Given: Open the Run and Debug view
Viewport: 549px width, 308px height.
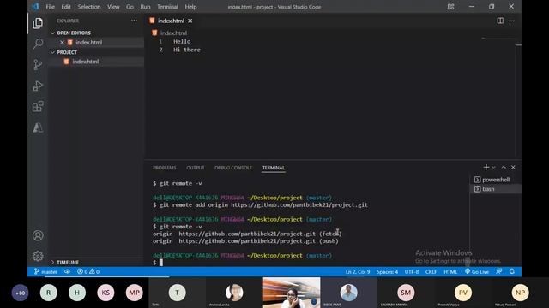Looking at the screenshot, I should coord(38,86).
